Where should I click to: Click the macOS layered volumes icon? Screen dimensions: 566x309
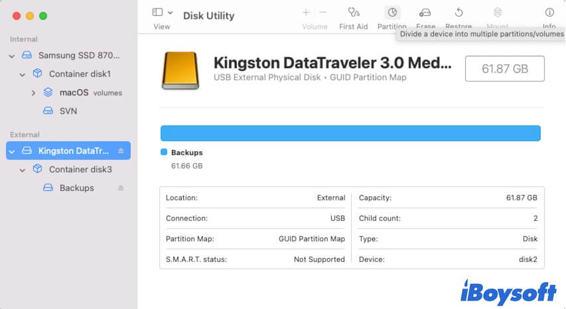[x=48, y=92]
